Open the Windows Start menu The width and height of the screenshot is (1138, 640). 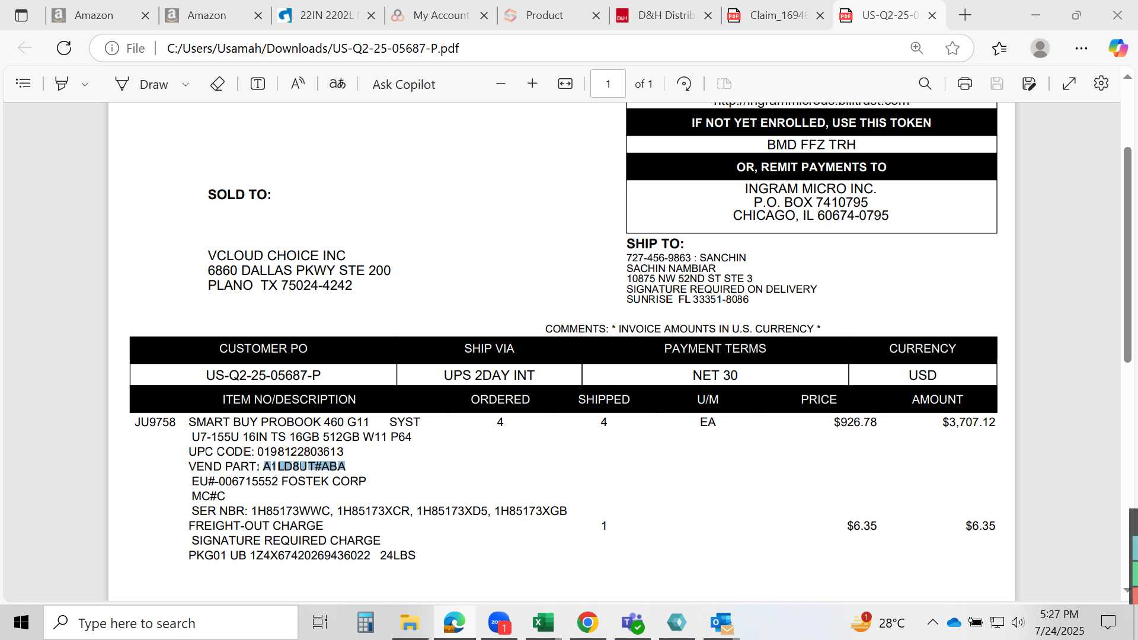21,623
